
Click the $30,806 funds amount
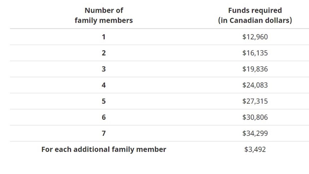point(255,117)
